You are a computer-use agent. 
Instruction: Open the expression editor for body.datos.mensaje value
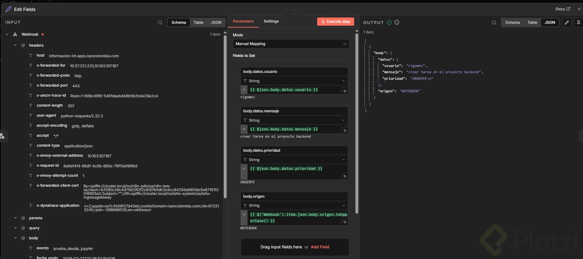tap(345, 130)
